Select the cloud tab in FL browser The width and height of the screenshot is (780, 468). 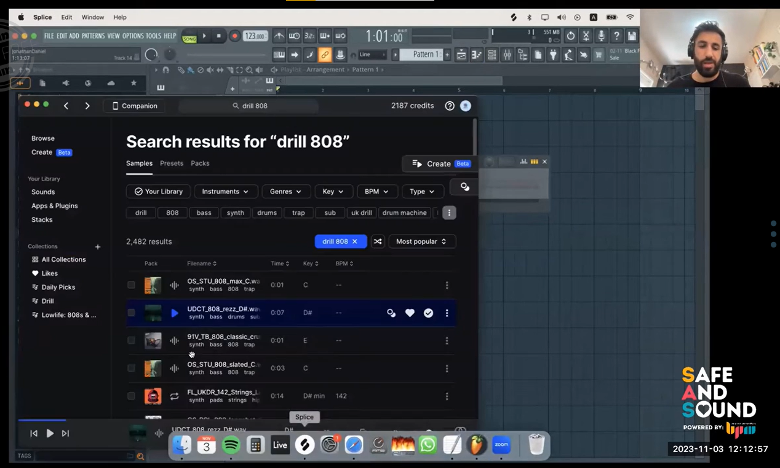(x=111, y=83)
